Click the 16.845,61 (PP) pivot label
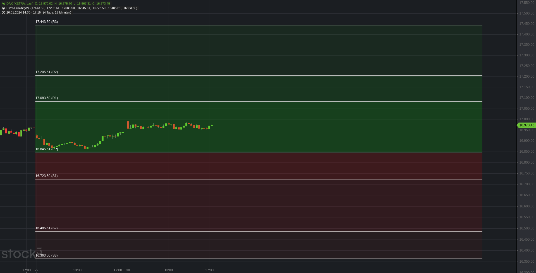Screen dimensions: 536x273 [x=47, y=149]
